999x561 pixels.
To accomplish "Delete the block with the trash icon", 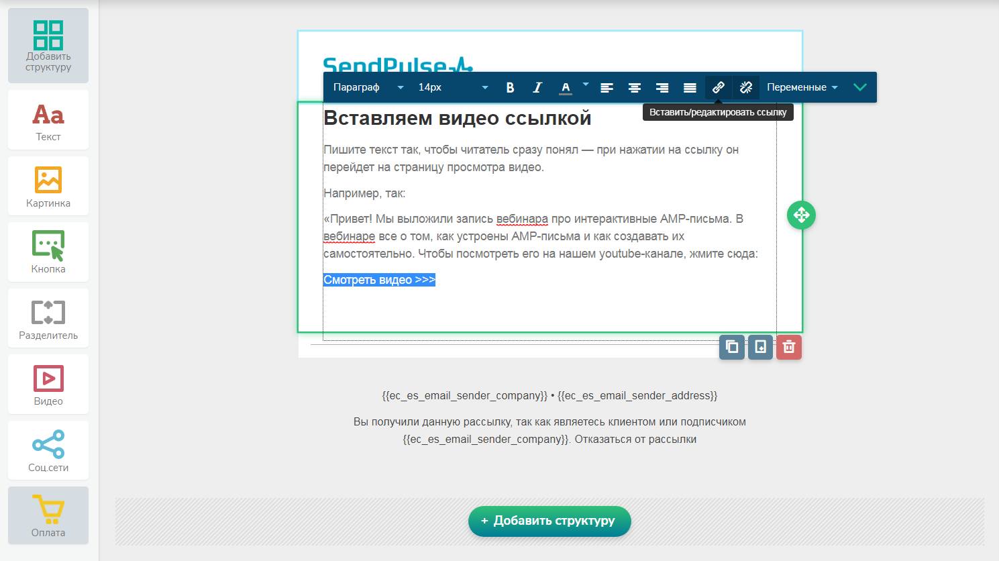I will coord(789,347).
